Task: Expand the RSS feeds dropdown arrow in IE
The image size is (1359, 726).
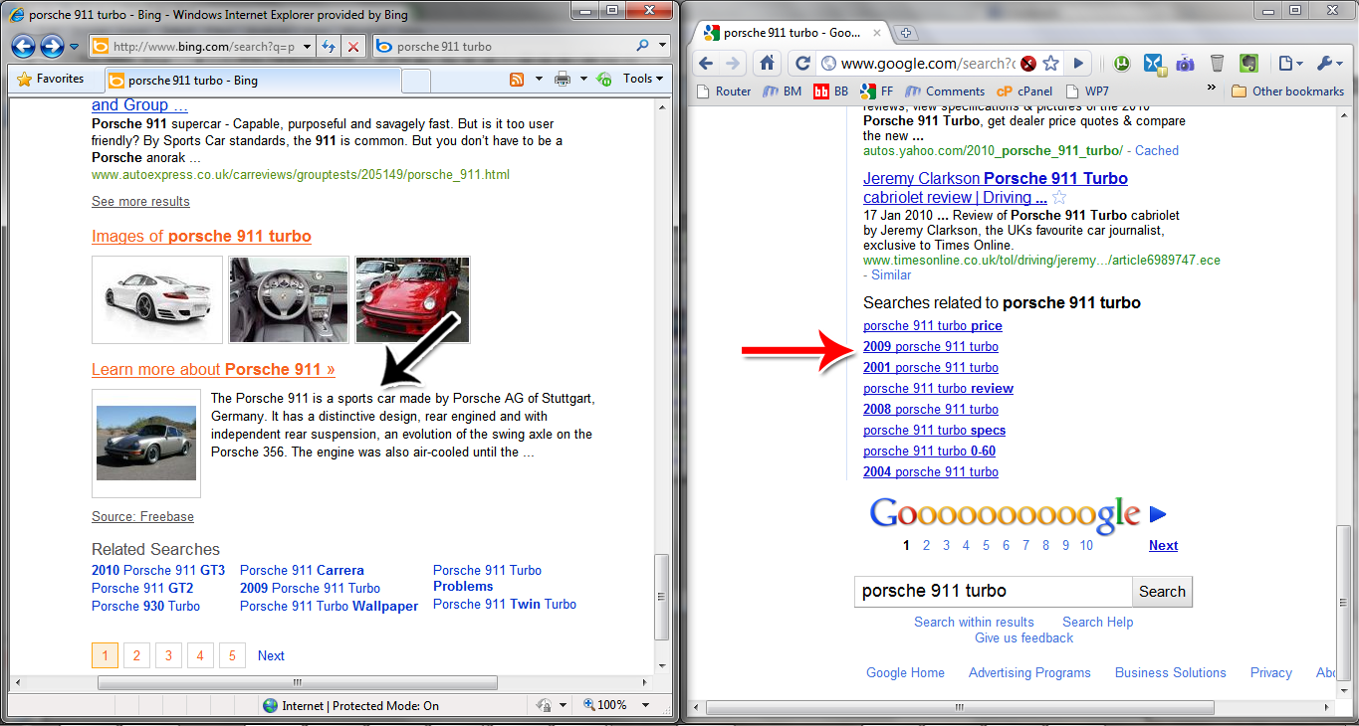Action: [539, 80]
